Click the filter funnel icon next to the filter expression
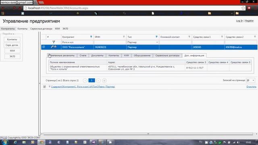 tap(49, 87)
